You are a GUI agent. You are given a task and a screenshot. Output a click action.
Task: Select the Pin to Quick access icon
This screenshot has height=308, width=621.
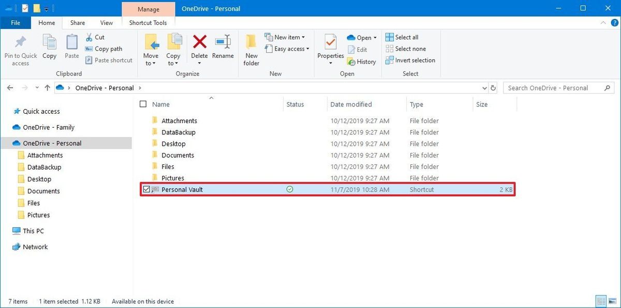[x=20, y=49]
